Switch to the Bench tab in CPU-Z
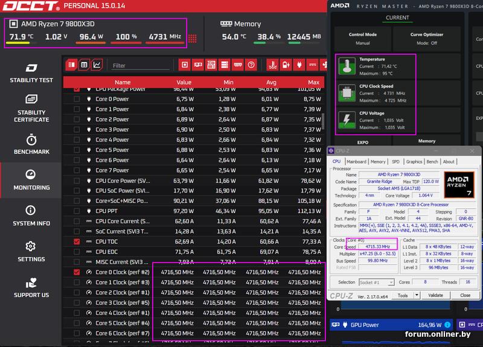This screenshot has width=483, height=347. 432,161
